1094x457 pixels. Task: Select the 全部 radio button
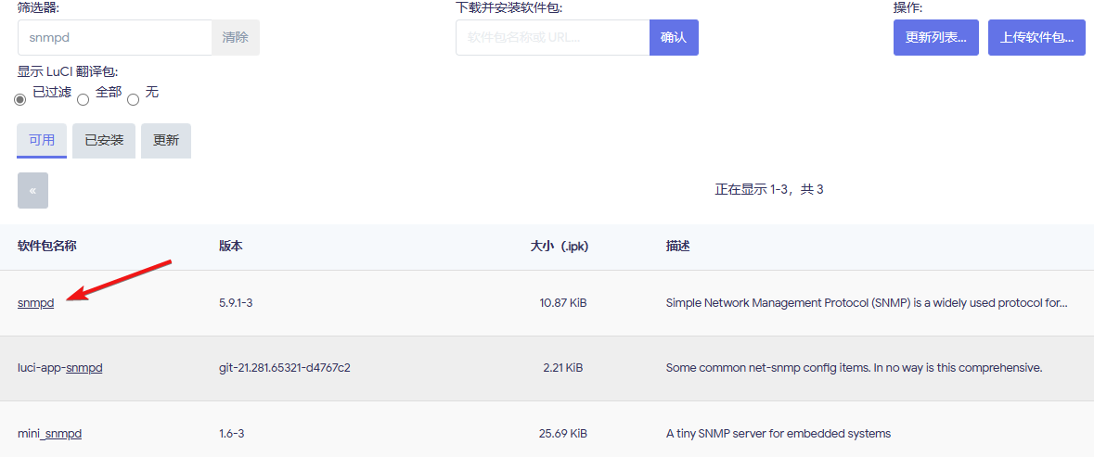(83, 99)
